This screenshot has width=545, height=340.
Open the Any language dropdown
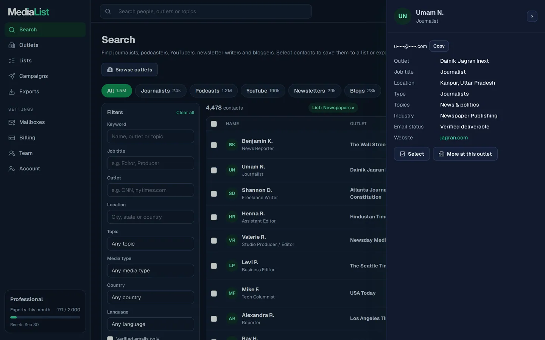click(x=151, y=324)
